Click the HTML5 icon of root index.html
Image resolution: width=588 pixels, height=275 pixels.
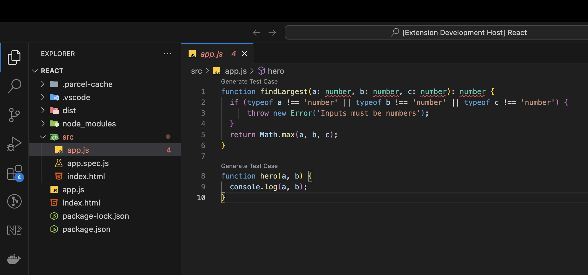pyautogui.click(x=54, y=203)
